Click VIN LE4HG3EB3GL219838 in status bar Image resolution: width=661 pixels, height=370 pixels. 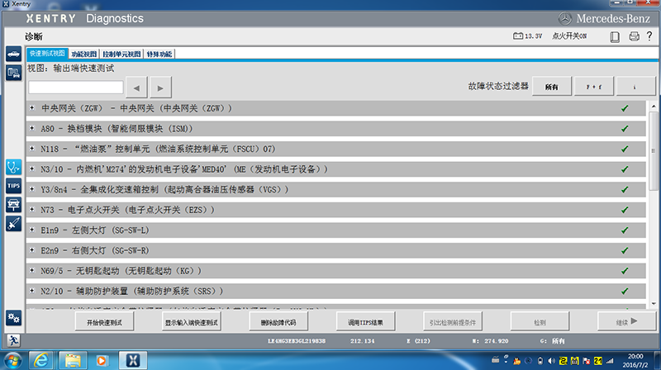point(297,341)
